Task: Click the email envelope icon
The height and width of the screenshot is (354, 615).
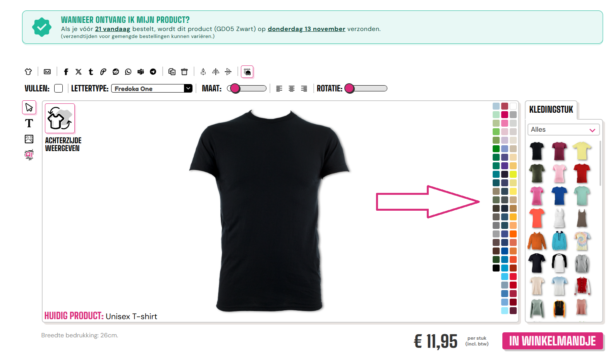Action: tap(47, 72)
